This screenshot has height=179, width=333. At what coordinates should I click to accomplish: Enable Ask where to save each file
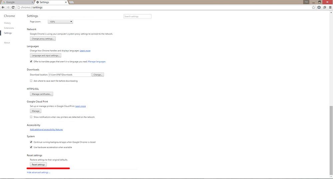click(31, 81)
